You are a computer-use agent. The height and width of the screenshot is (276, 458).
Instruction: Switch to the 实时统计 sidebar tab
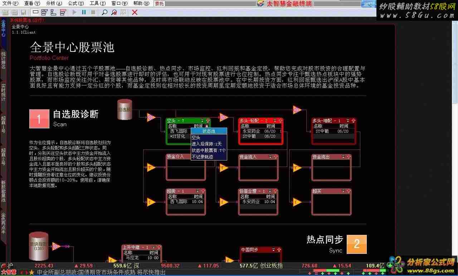tap(3, 93)
